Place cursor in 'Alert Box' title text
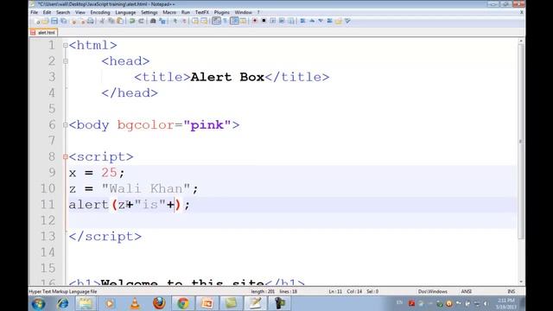Viewport: 553px width, 311px height. [227, 77]
